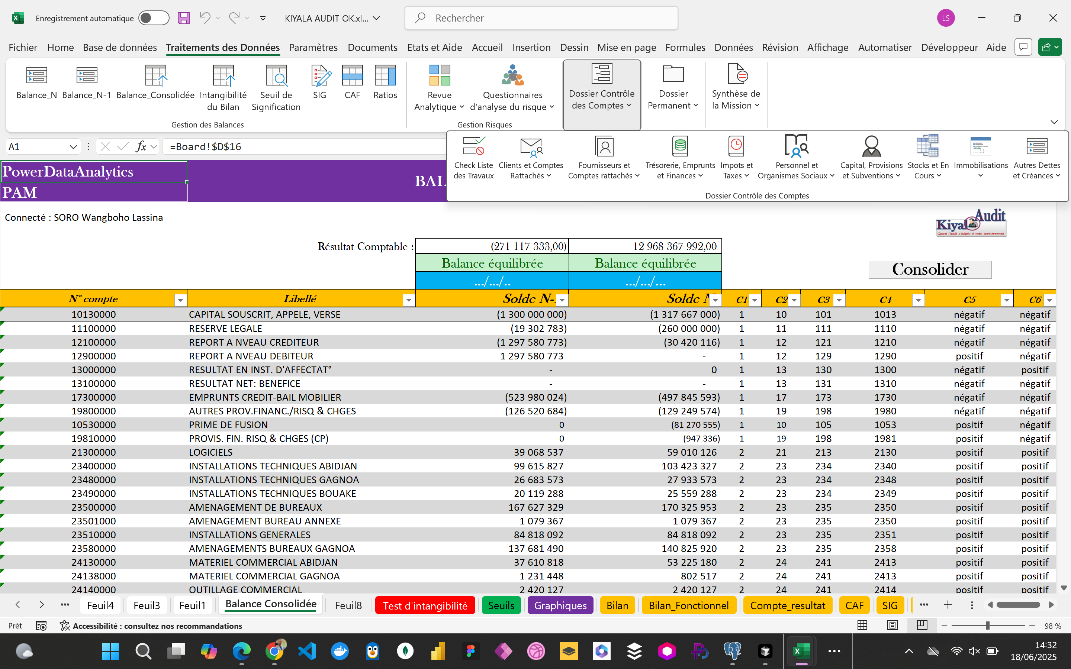Open the Balance_N tool
The image size is (1071, 669).
click(x=36, y=83)
